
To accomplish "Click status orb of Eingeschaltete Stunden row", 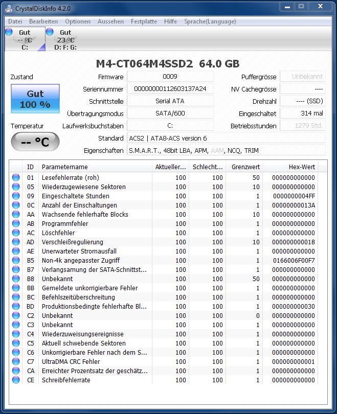I will click(16, 196).
